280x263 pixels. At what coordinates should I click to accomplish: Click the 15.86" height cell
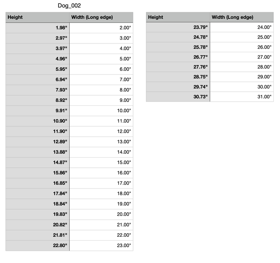click(x=37, y=173)
